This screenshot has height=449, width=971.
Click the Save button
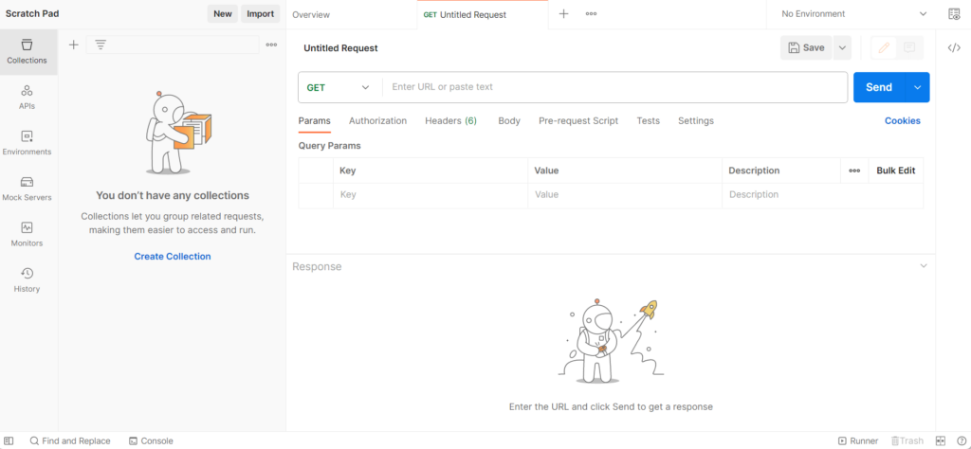(806, 47)
